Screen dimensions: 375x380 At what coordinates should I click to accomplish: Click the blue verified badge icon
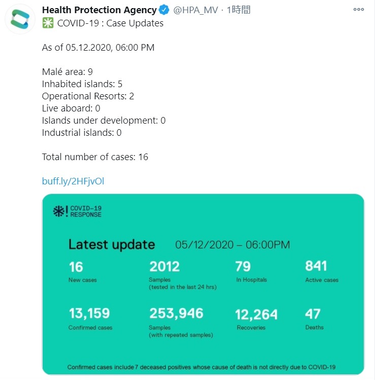pyautogui.click(x=164, y=10)
